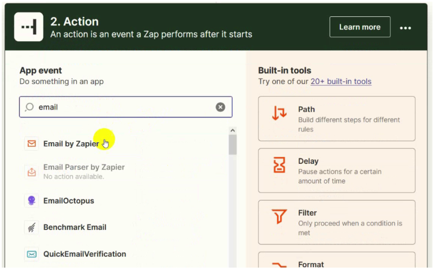Select the Format built-in tool card

[x=336, y=260]
